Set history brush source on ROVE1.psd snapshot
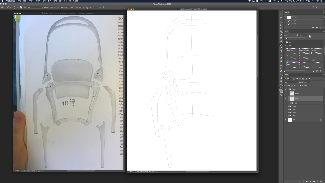Image resolution: width=325 pixels, height=183 pixels. [x=285, y=17]
